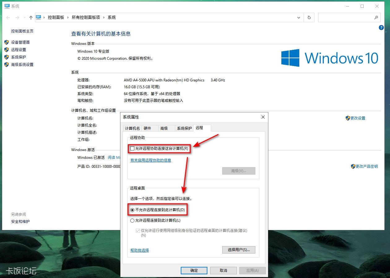Close the 系统属性 dialog
Screen dimensions: 390x278
[x=263, y=117]
